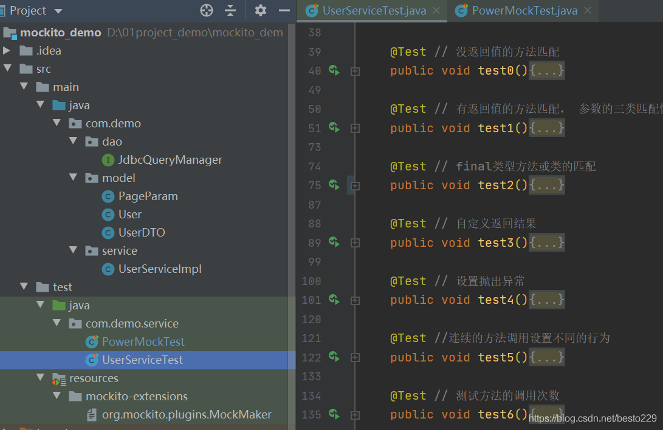663x430 pixels.
Task: Run test5 via the gutter icon
Action: [x=334, y=357]
